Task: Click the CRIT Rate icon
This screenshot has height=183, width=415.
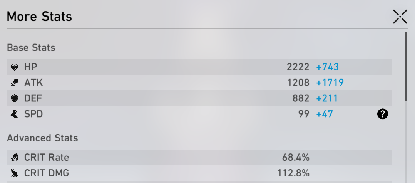Action: (15, 157)
